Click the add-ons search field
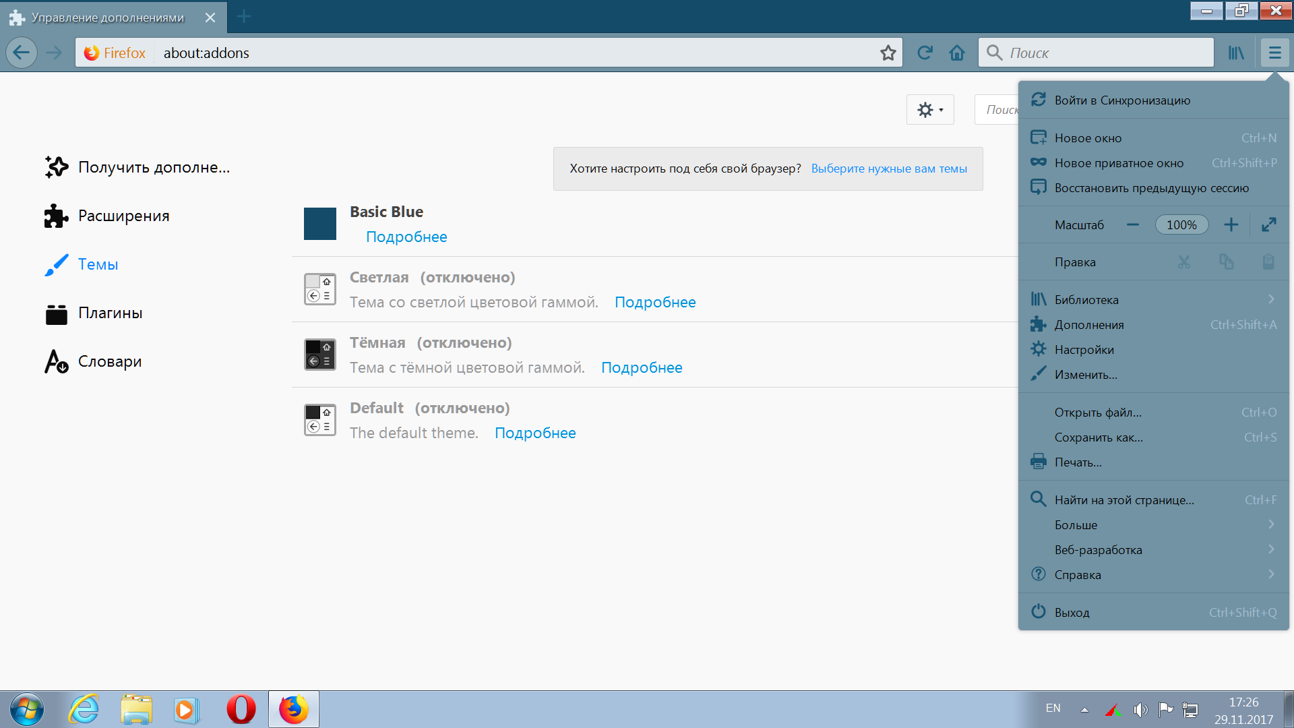The height and width of the screenshot is (728, 1294). (997, 109)
